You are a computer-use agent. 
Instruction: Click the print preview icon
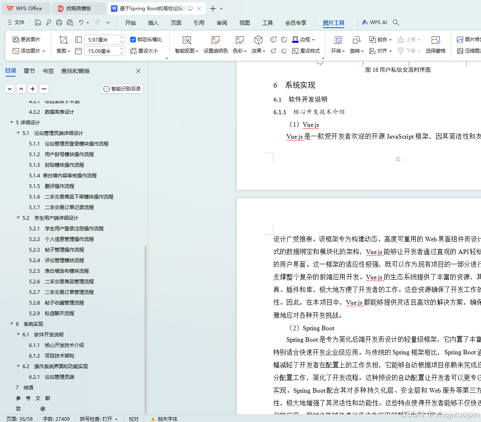click(70, 22)
